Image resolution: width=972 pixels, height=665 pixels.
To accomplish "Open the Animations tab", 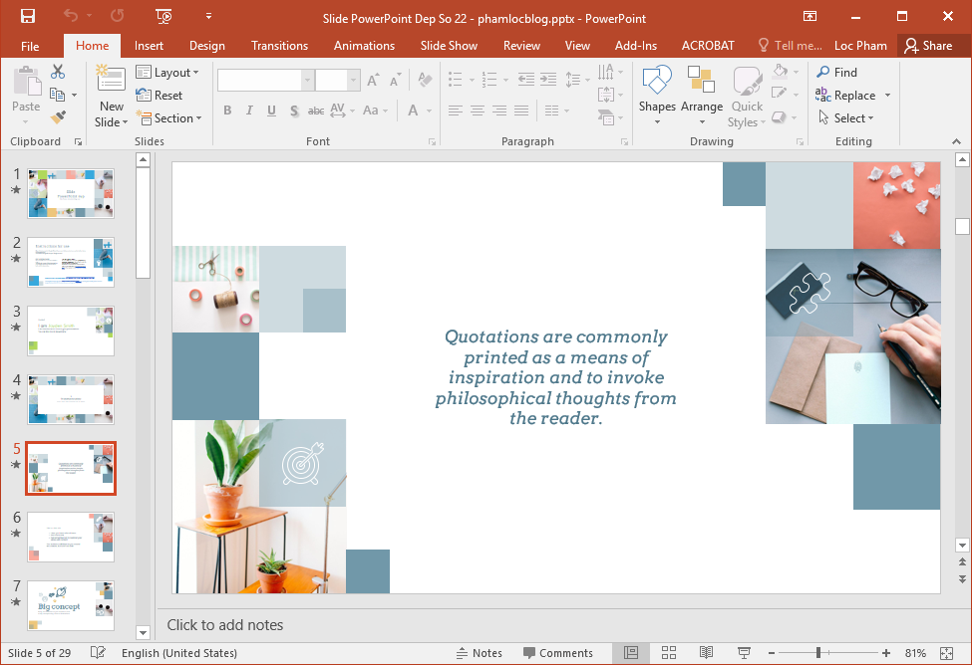I will [x=364, y=46].
